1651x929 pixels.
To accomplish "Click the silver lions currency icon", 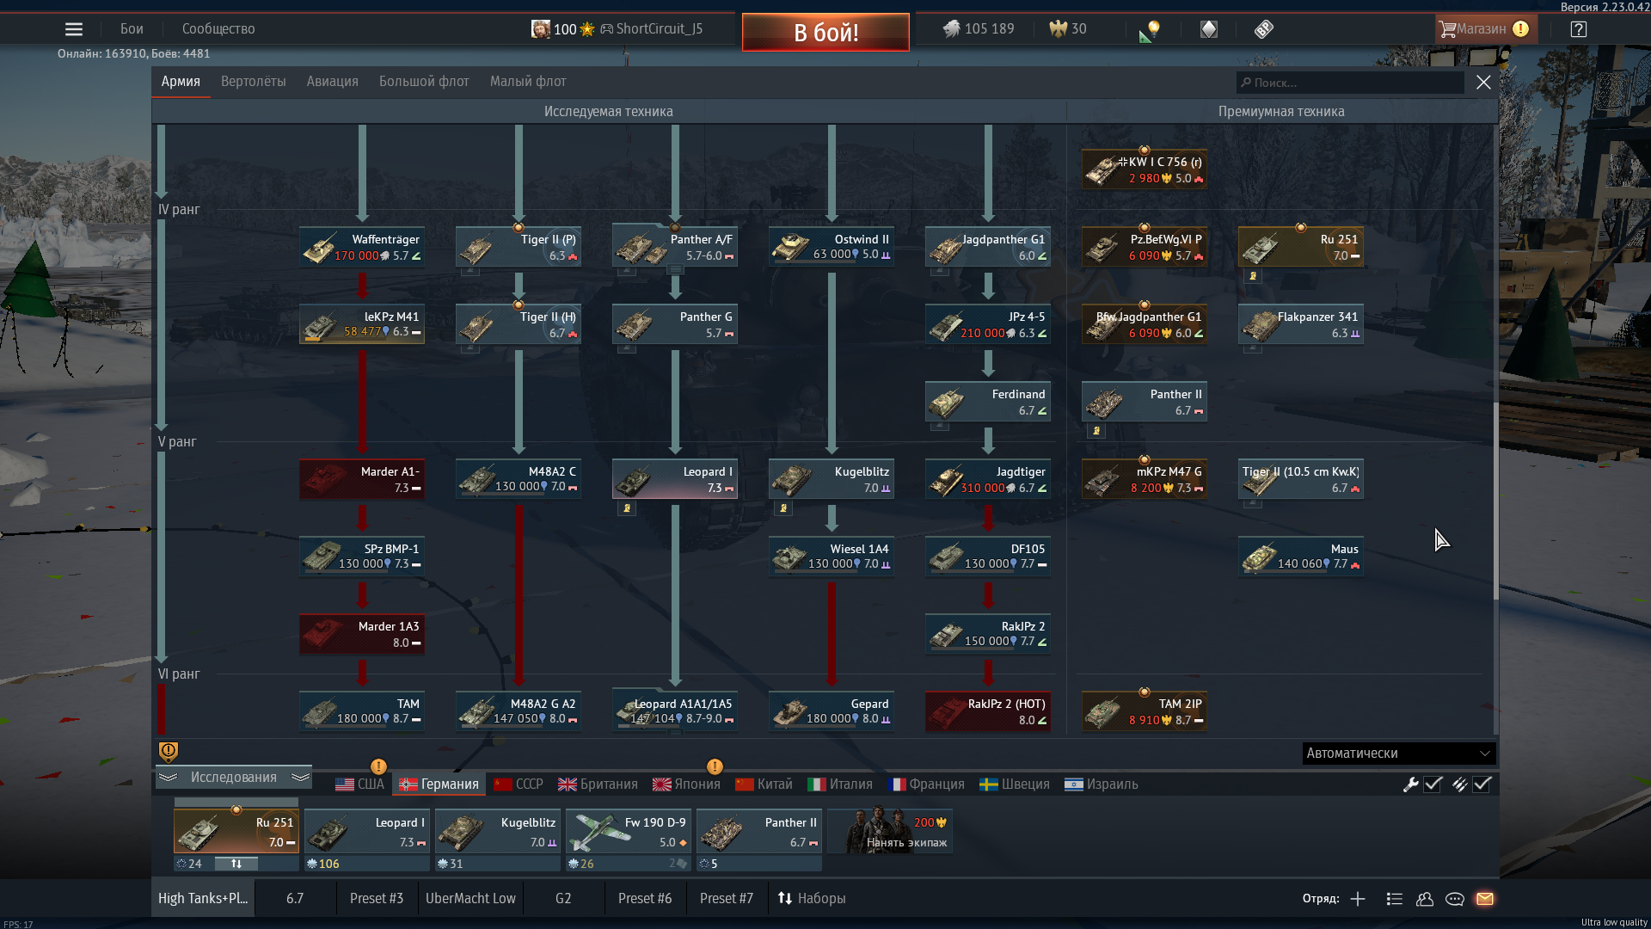I will (x=951, y=29).
